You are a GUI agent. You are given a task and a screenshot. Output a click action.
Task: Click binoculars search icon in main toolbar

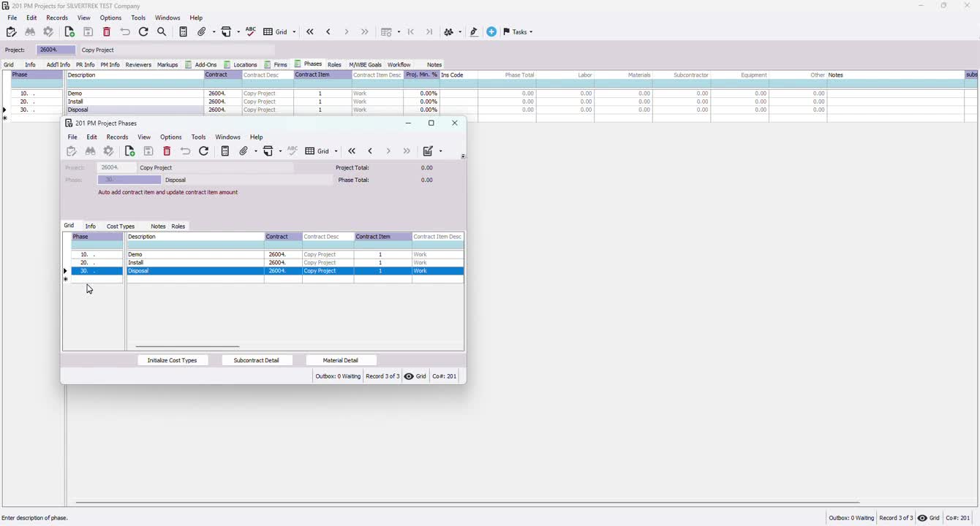coord(30,32)
